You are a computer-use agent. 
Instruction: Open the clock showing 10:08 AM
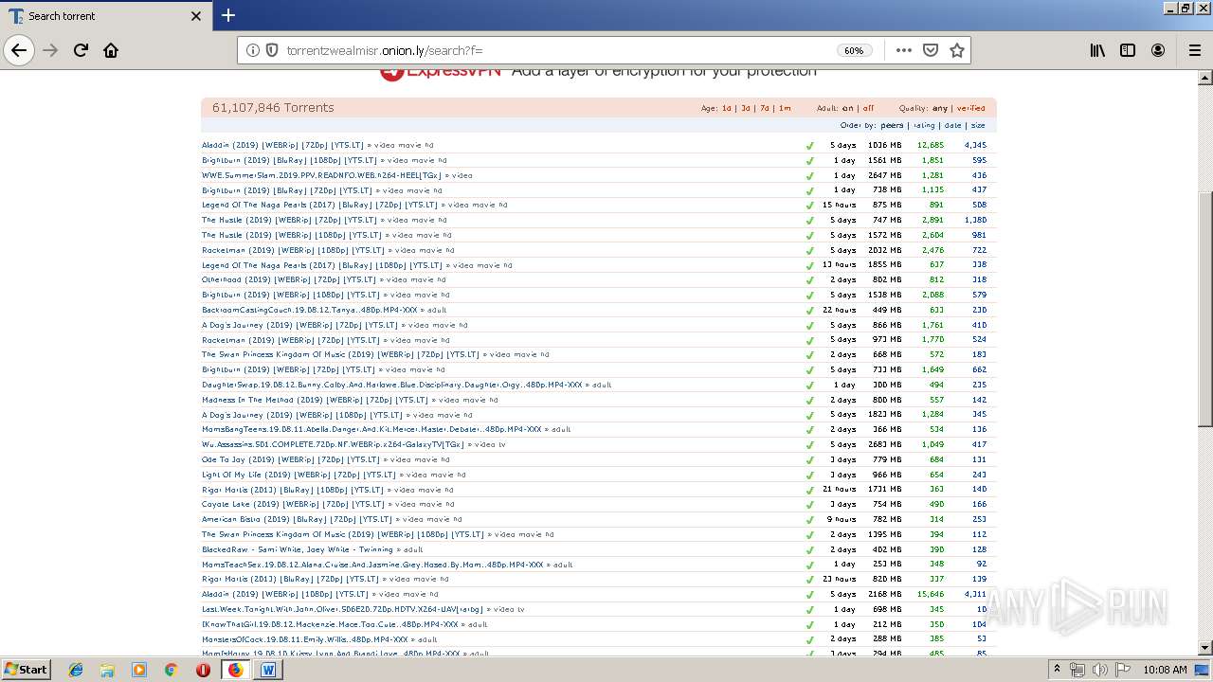click(1165, 670)
